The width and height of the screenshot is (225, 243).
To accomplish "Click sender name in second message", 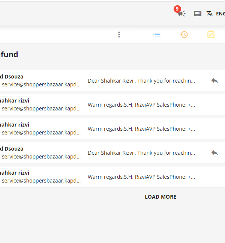I will (x=15, y=101).
